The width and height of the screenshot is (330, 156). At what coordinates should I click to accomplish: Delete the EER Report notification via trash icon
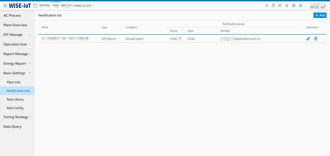[x=315, y=39]
